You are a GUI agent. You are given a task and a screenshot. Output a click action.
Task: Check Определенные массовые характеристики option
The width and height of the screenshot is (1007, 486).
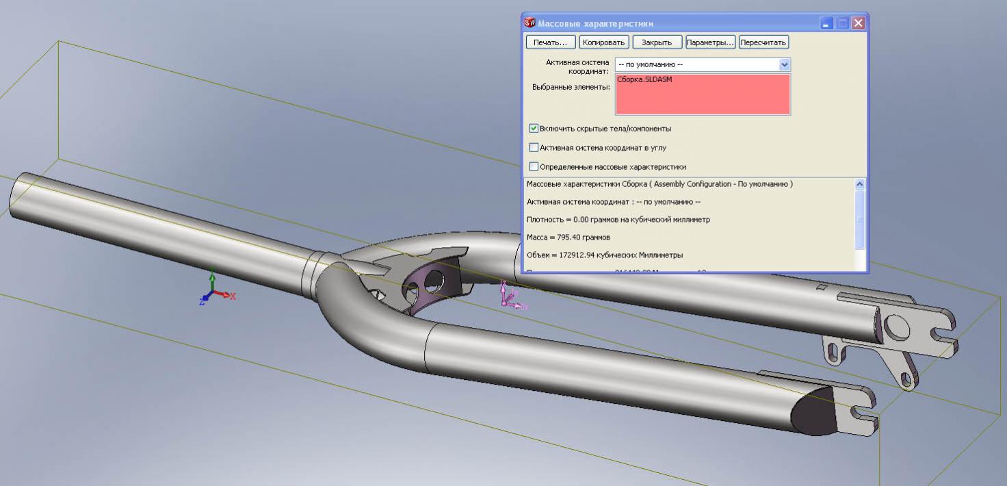pos(534,167)
